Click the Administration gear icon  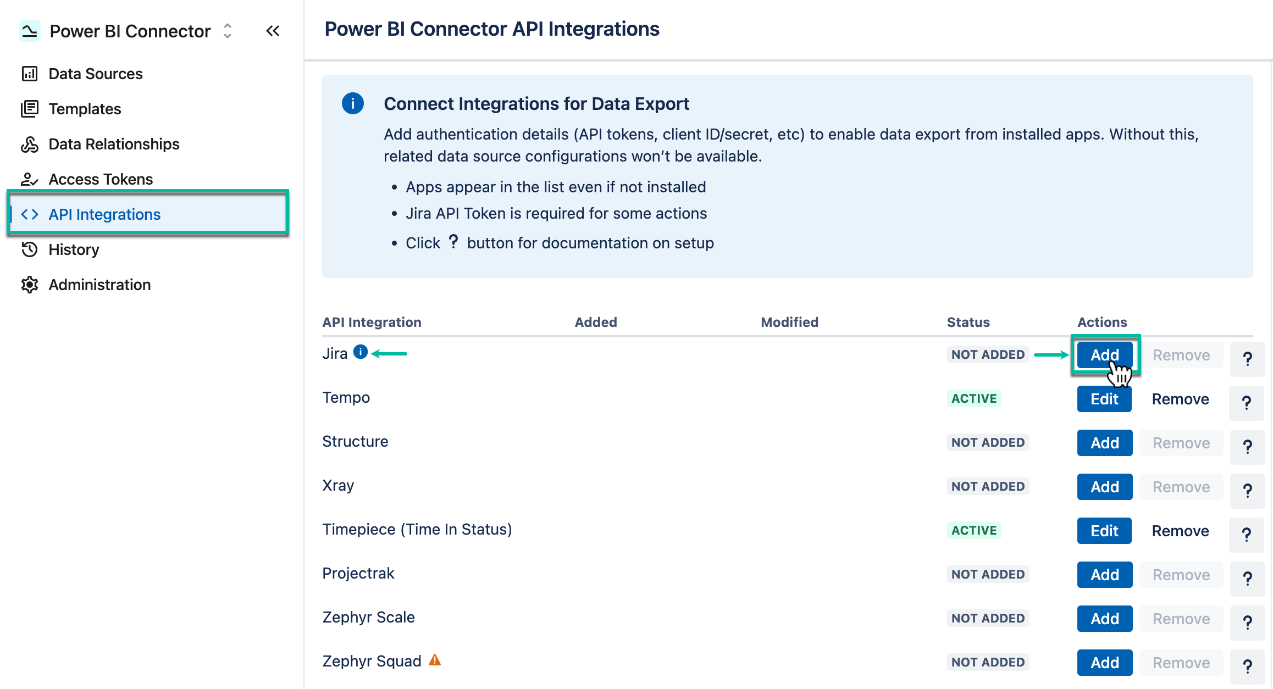point(30,285)
